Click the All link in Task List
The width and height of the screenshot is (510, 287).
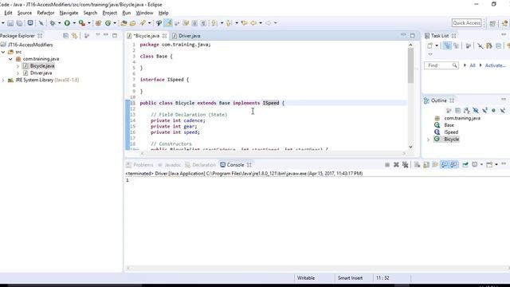coord(473,65)
